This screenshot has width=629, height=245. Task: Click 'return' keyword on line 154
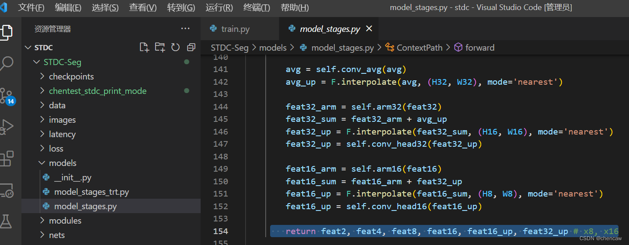point(301,231)
